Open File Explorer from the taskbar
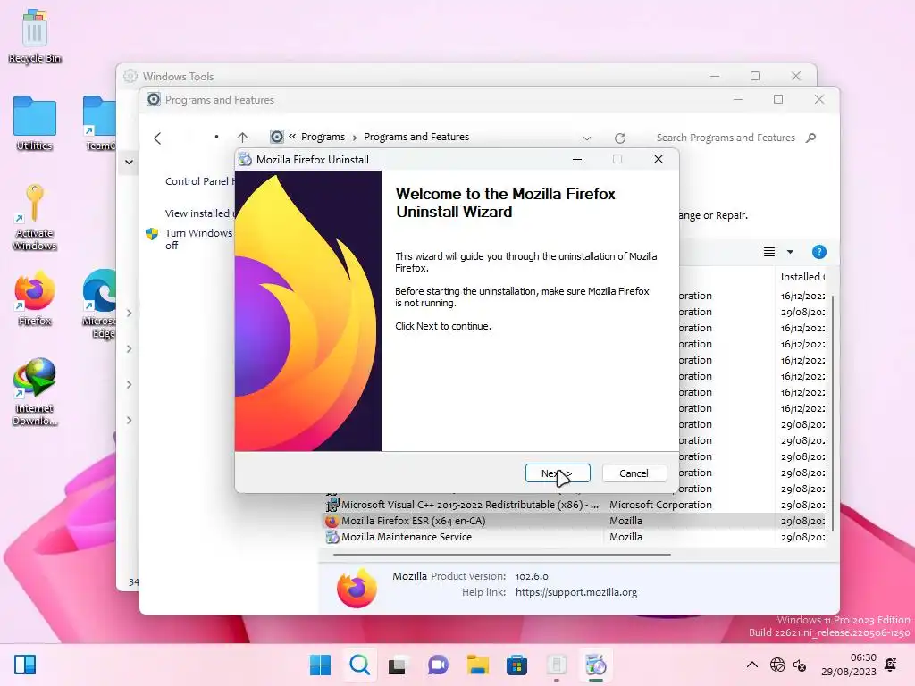This screenshot has height=686, width=915. (x=477, y=665)
